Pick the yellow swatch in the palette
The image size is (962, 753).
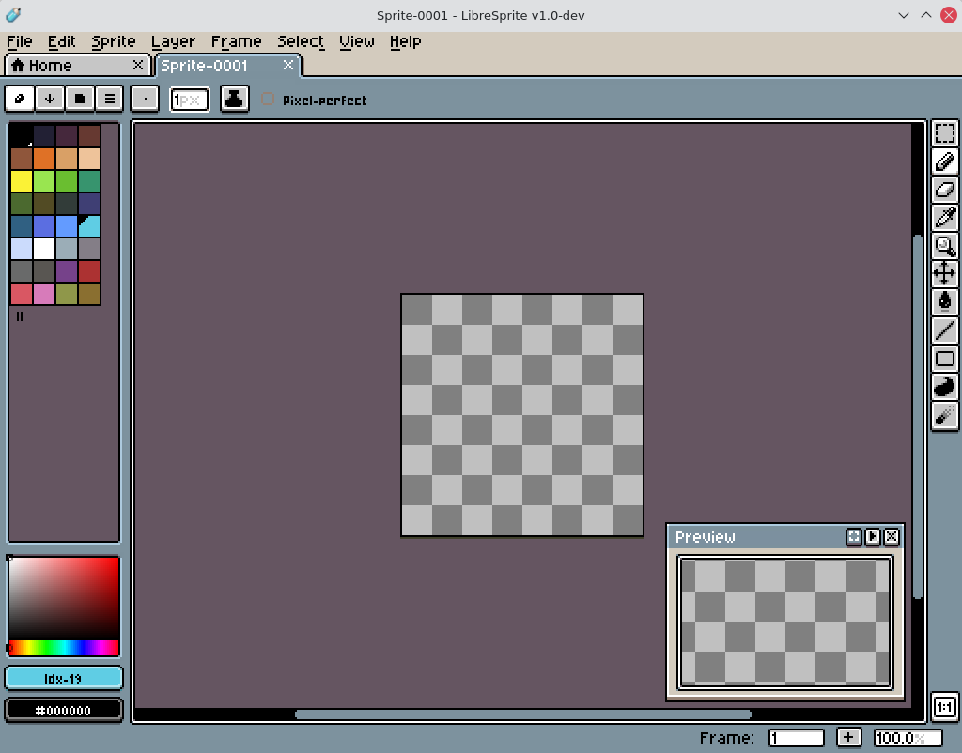(22, 181)
